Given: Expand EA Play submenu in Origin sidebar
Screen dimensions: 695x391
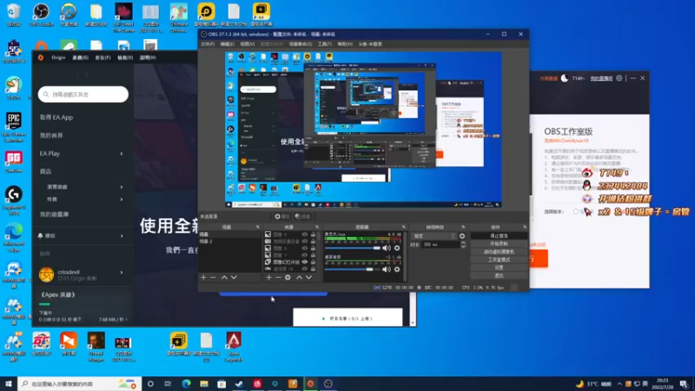Looking at the screenshot, I should (122, 154).
